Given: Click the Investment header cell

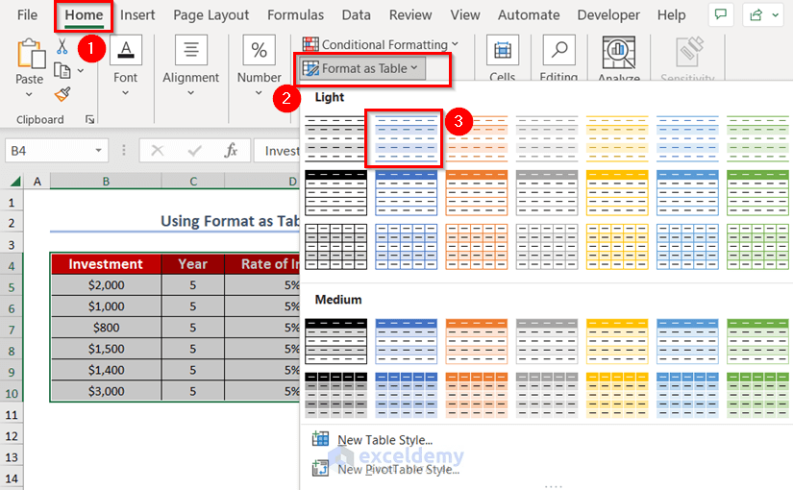Looking at the screenshot, I should tap(106, 264).
